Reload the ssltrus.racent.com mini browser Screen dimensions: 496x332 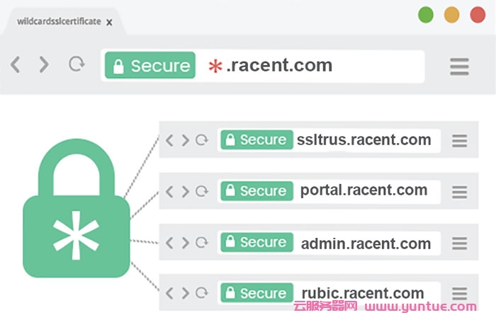tap(202, 140)
